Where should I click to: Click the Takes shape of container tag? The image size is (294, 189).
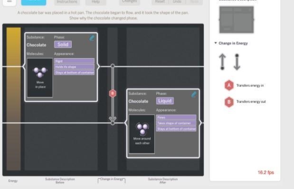click(176, 123)
